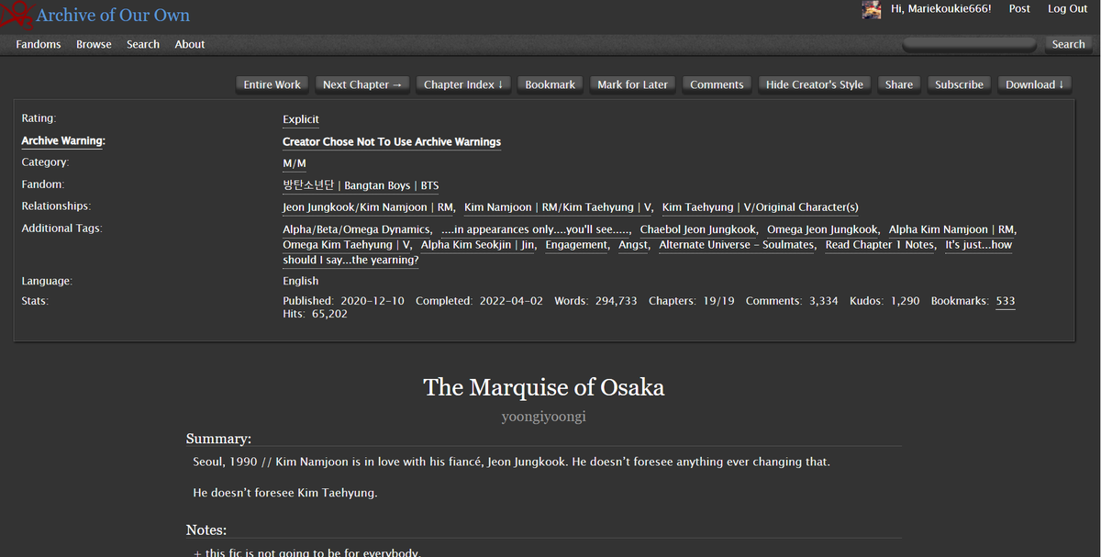
Task: Open the Engagement tag
Action: 576,245
